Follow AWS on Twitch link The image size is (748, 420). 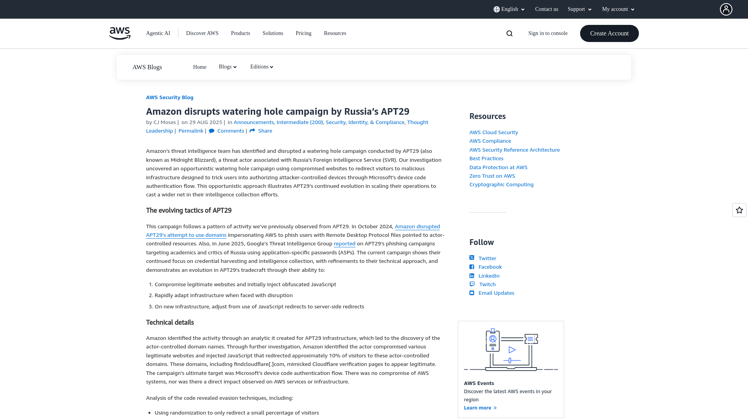tap(487, 284)
